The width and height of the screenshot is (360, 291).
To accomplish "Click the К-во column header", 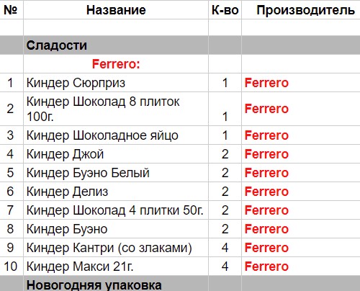I will tap(225, 10).
